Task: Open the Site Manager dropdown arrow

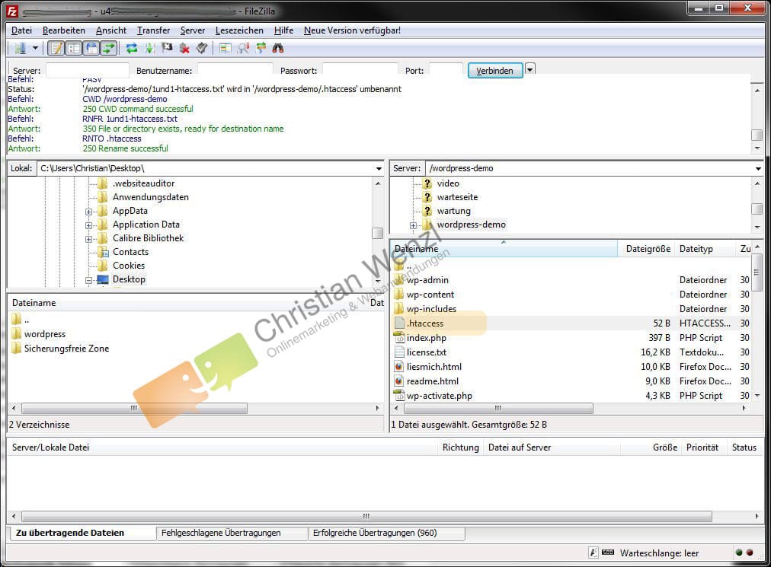Action: [35, 48]
